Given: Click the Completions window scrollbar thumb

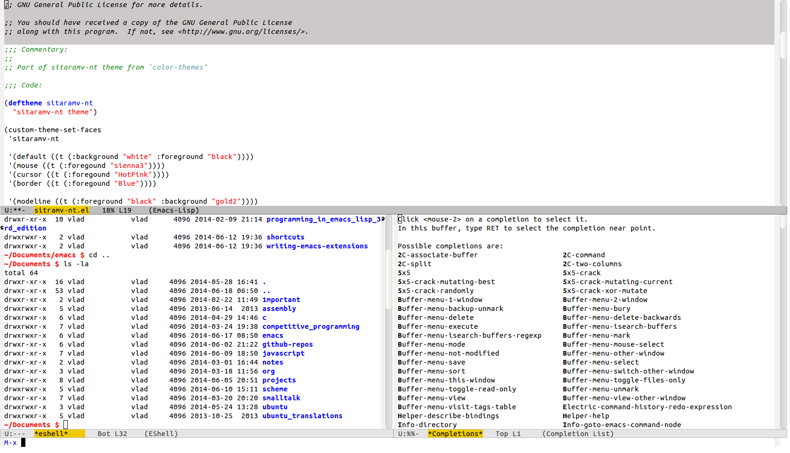Looking at the screenshot, I should (783, 222).
